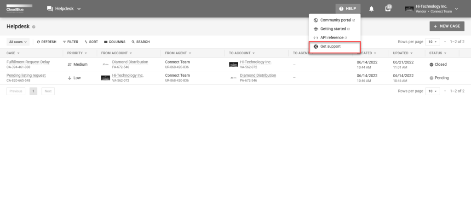Screen dimensions: 471x212
Task: Click the Helpdesk info question-mark icon
Action: (34, 27)
